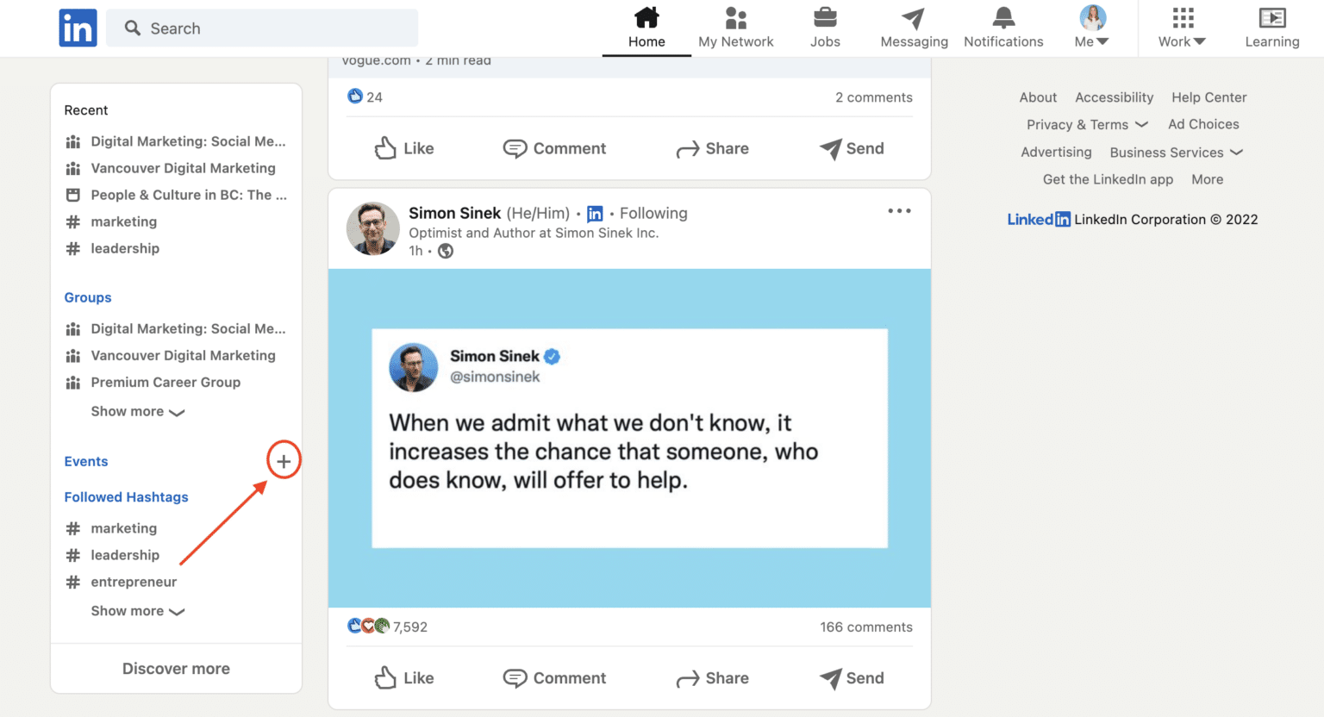Open the Learning icon
Image resolution: width=1324 pixels, height=717 pixels.
[x=1271, y=17]
